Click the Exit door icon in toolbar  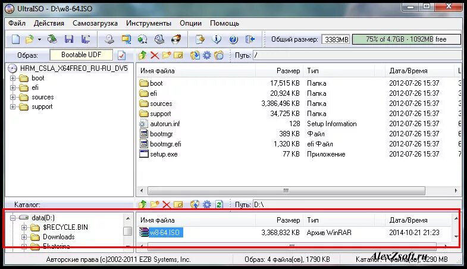point(250,39)
